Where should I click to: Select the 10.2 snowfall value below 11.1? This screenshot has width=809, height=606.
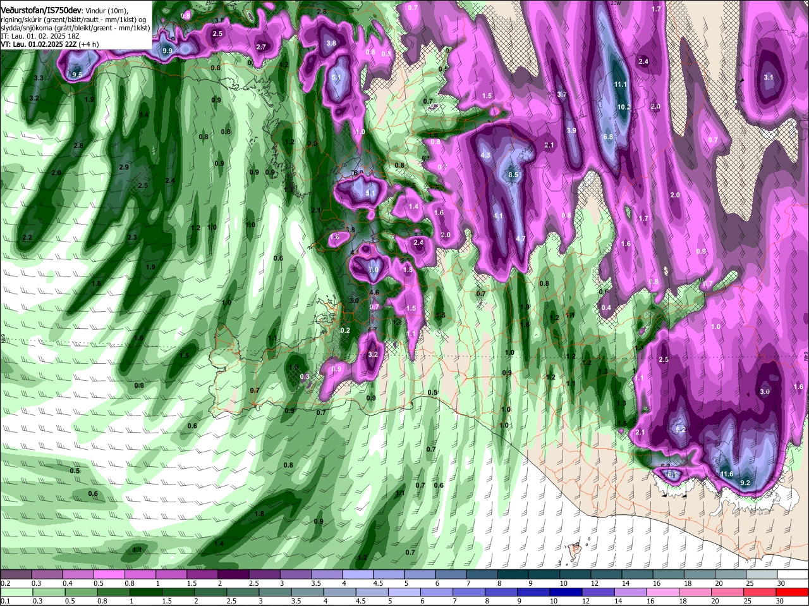click(624, 107)
